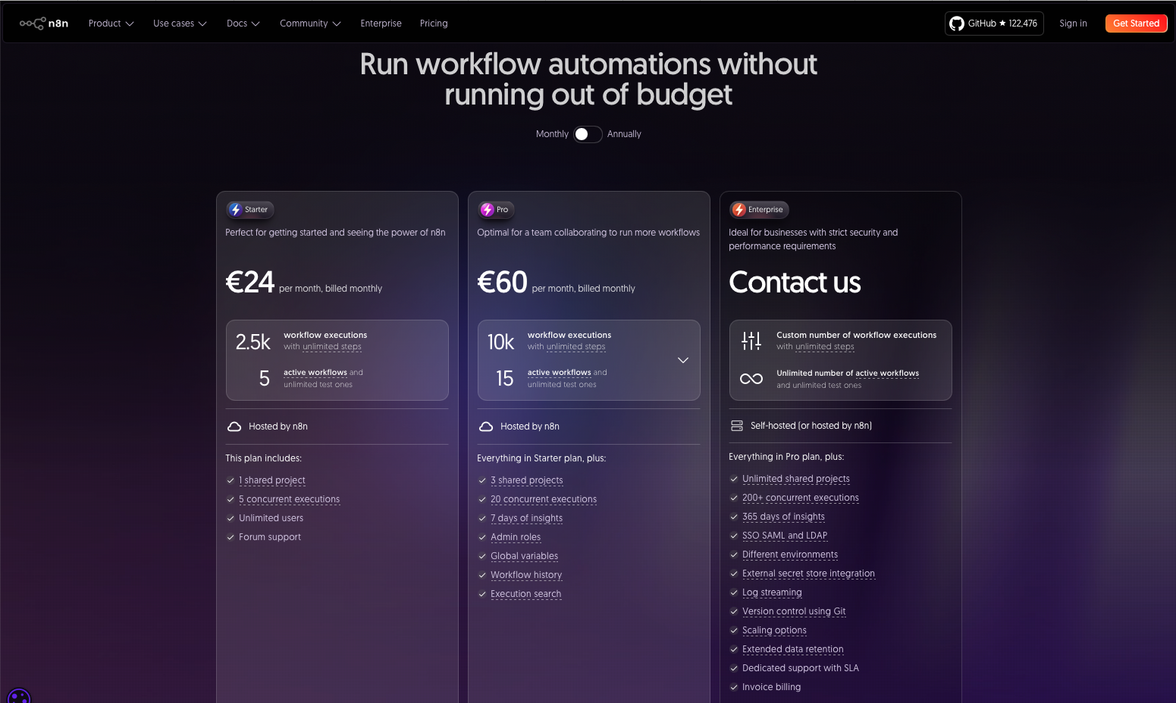Click the GitHub octocat icon
The image size is (1176, 703).
[x=957, y=23]
